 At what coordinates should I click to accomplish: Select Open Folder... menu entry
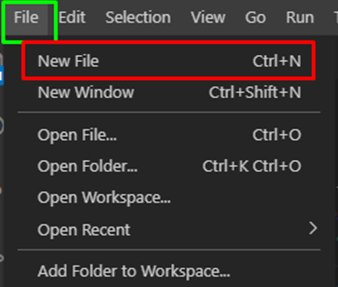pos(169,166)
